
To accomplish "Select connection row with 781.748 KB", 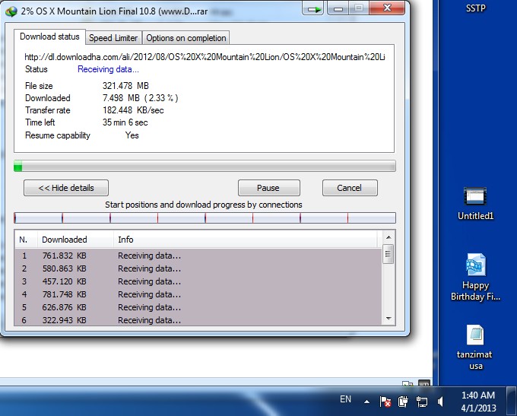I will pyautogui.click(x=198, y=294).
